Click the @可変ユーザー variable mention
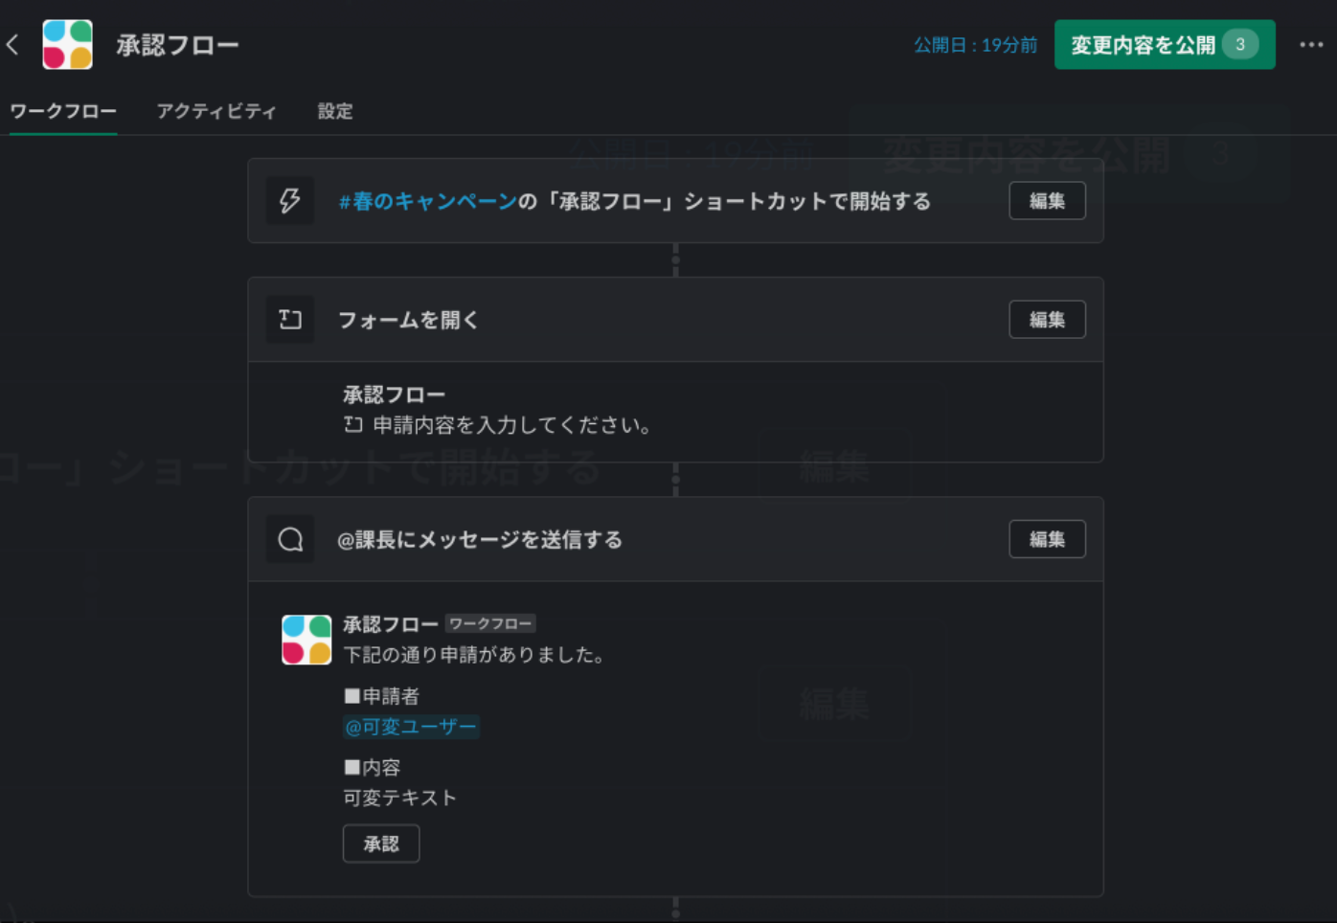The height and width of the screenshot is (923, 1337). click(x=411, y=727)
